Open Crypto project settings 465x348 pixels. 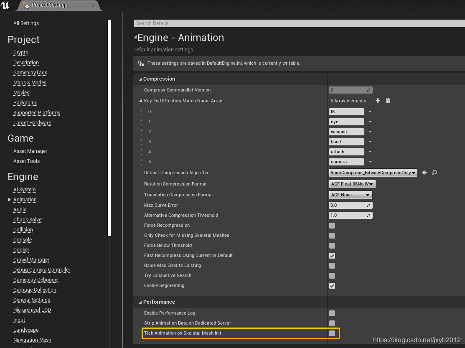click(x=21, y=53)
